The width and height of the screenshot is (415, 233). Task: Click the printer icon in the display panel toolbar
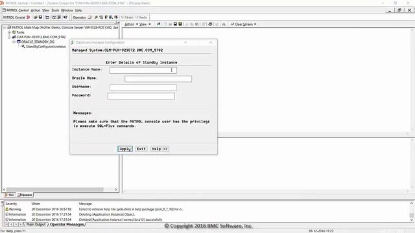[210, 25]
